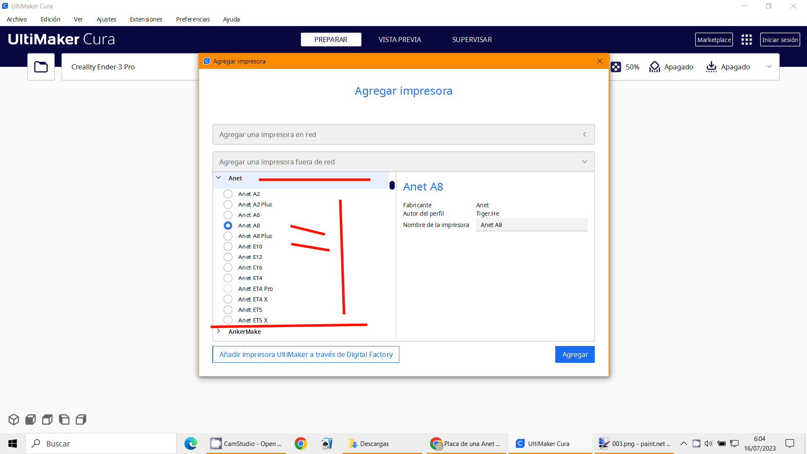
Task: Open the application switcher grid icon
Action: (746, 40)
